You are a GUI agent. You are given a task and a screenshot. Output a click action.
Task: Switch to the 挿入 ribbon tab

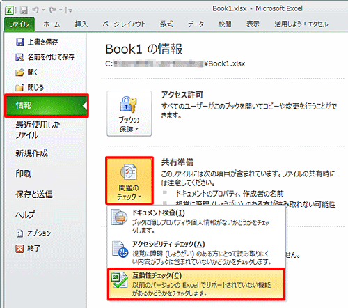[x=81, y=24]
